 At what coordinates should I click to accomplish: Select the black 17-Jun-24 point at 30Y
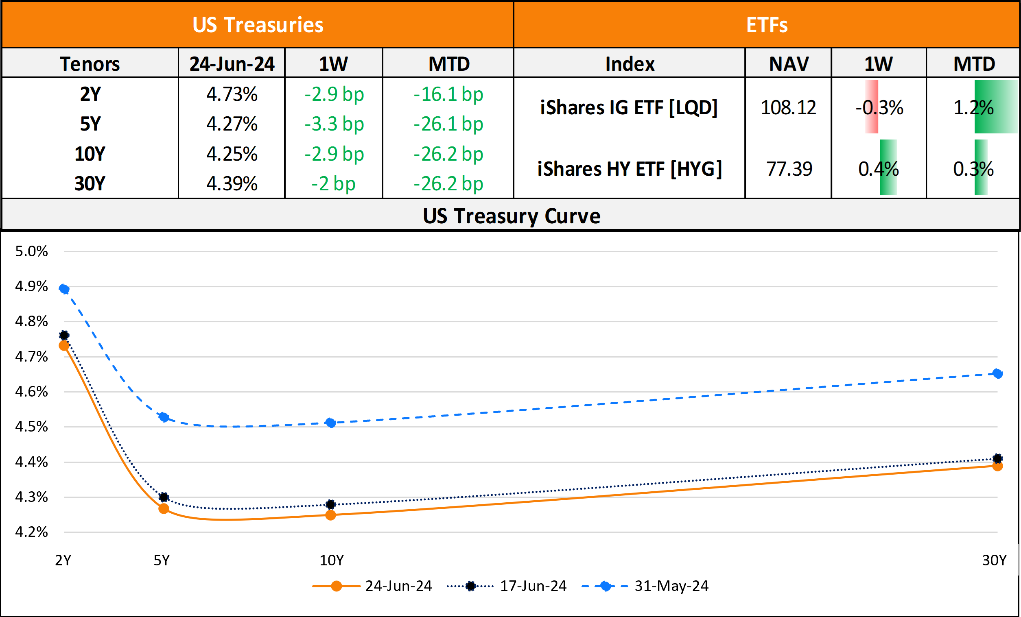tap(997, 458)
